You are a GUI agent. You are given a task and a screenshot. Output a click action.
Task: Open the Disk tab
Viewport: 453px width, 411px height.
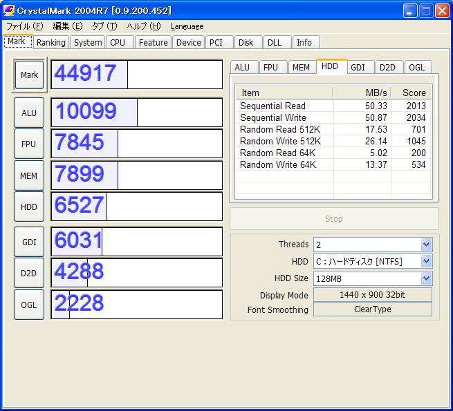click(248, 42)
